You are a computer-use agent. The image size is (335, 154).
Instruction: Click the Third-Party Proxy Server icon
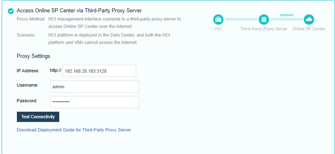(x=264, y=19)
